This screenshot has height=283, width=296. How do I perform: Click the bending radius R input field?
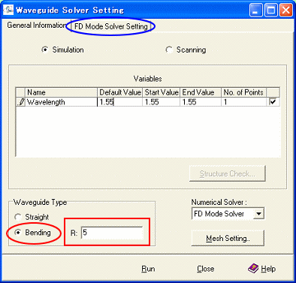point(112,233)
